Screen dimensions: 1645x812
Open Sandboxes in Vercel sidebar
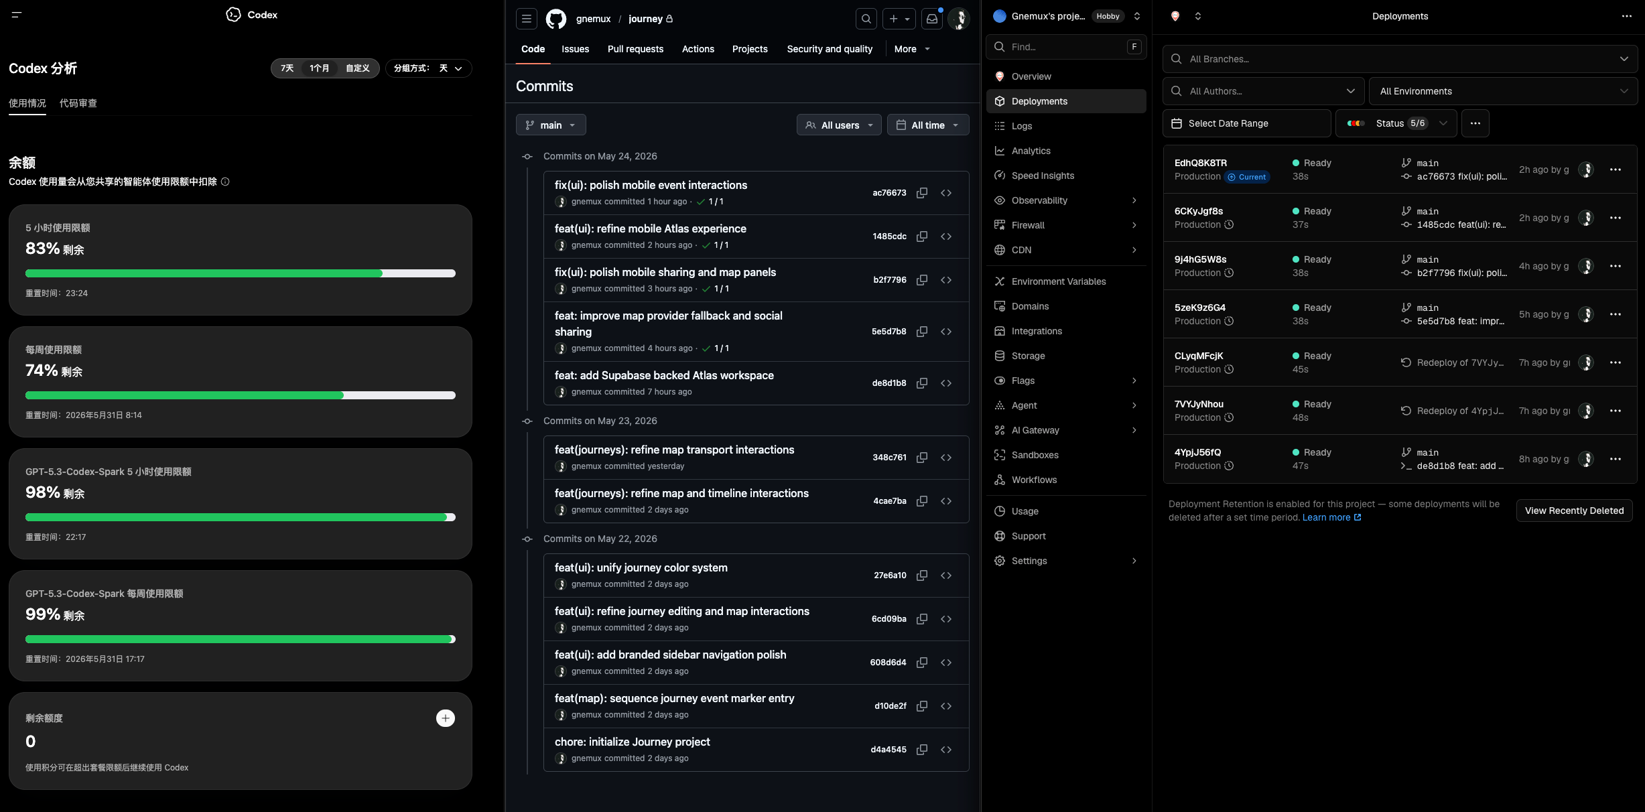[1066, 455]
